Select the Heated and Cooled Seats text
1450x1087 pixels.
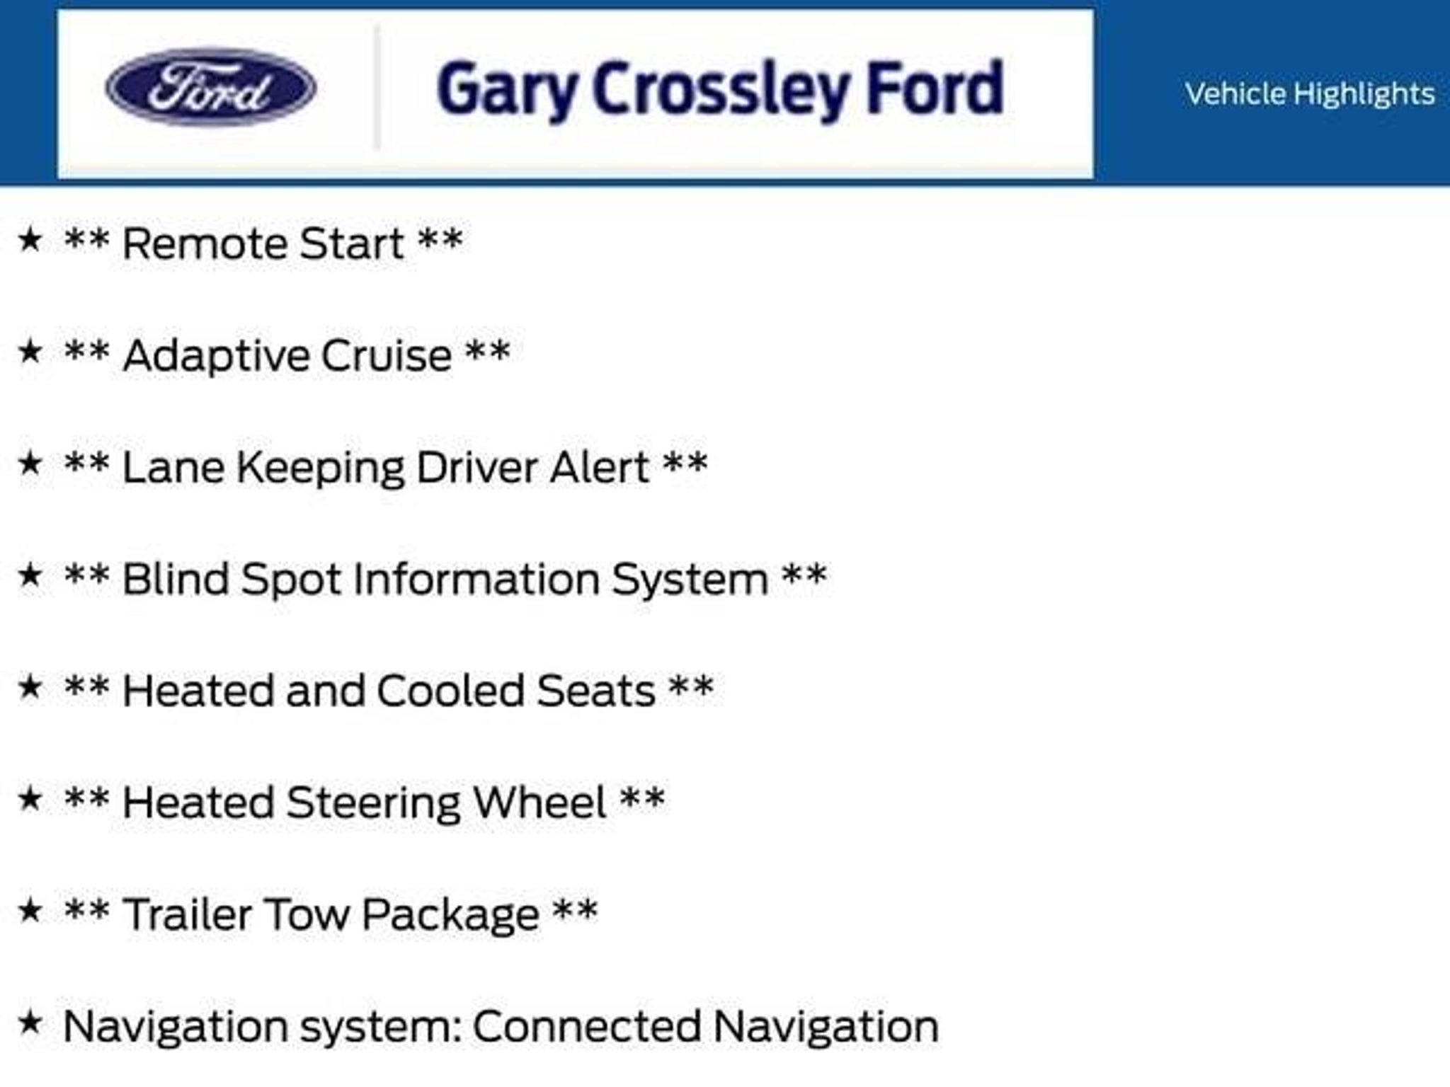[x=389, y=691]
